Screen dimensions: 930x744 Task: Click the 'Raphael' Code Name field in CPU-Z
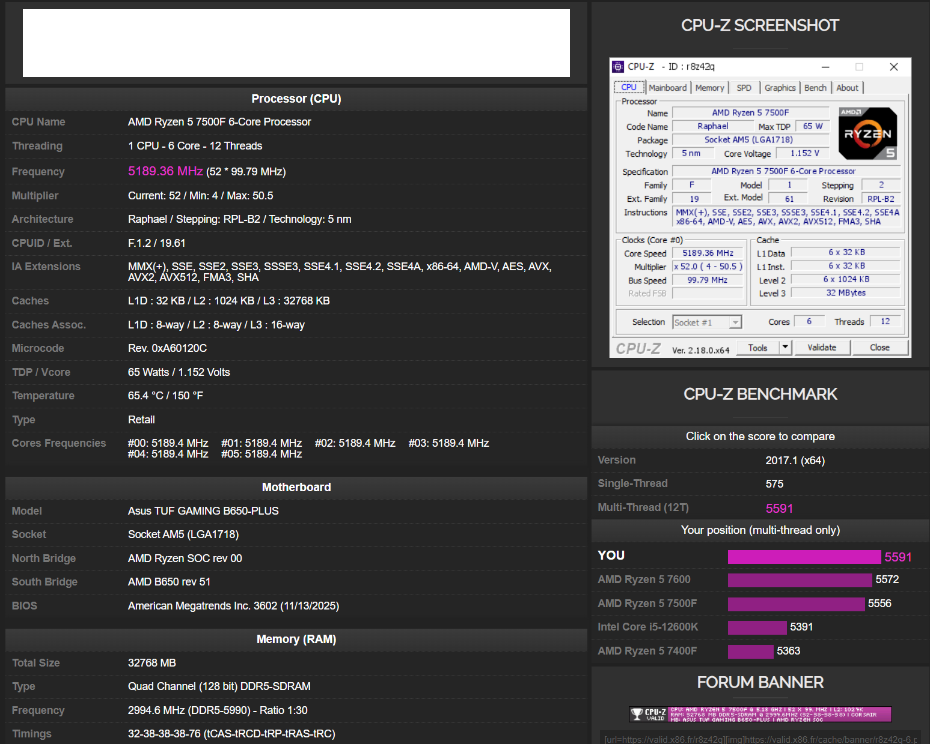[712, 126]
